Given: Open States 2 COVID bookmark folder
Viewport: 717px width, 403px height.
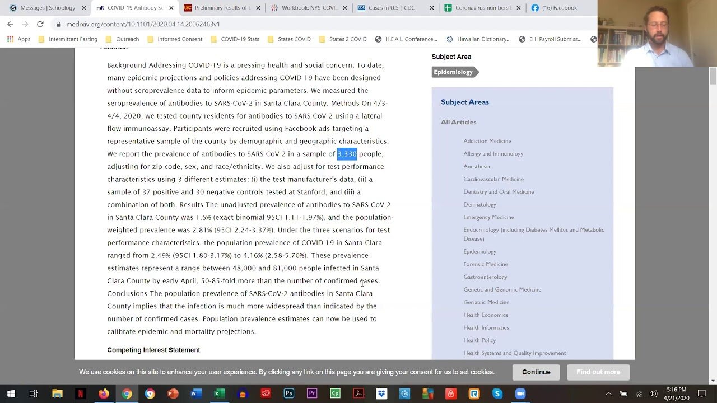Looking at the screenshot, I should click(x=342, y=39).
